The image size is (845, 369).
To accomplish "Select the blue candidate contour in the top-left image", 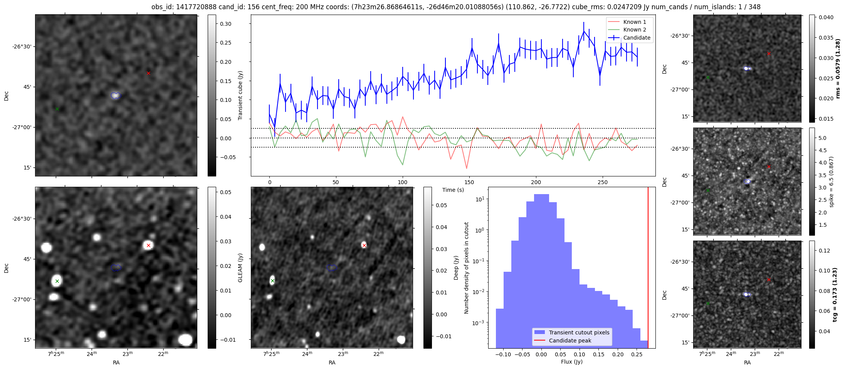I will [116, 95].
